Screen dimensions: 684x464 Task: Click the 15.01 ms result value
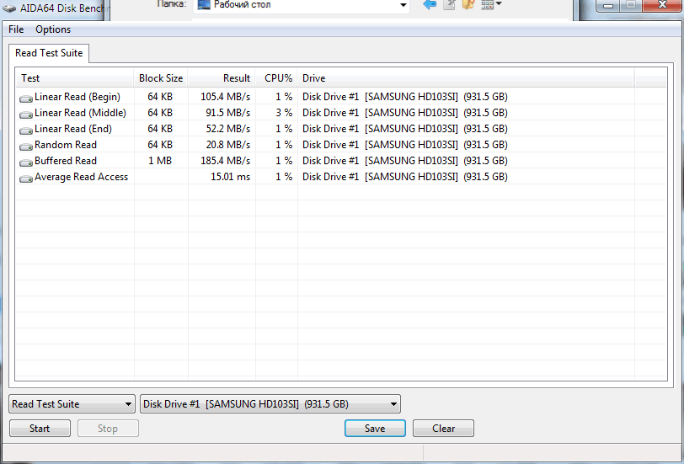(x=230, y=177)
